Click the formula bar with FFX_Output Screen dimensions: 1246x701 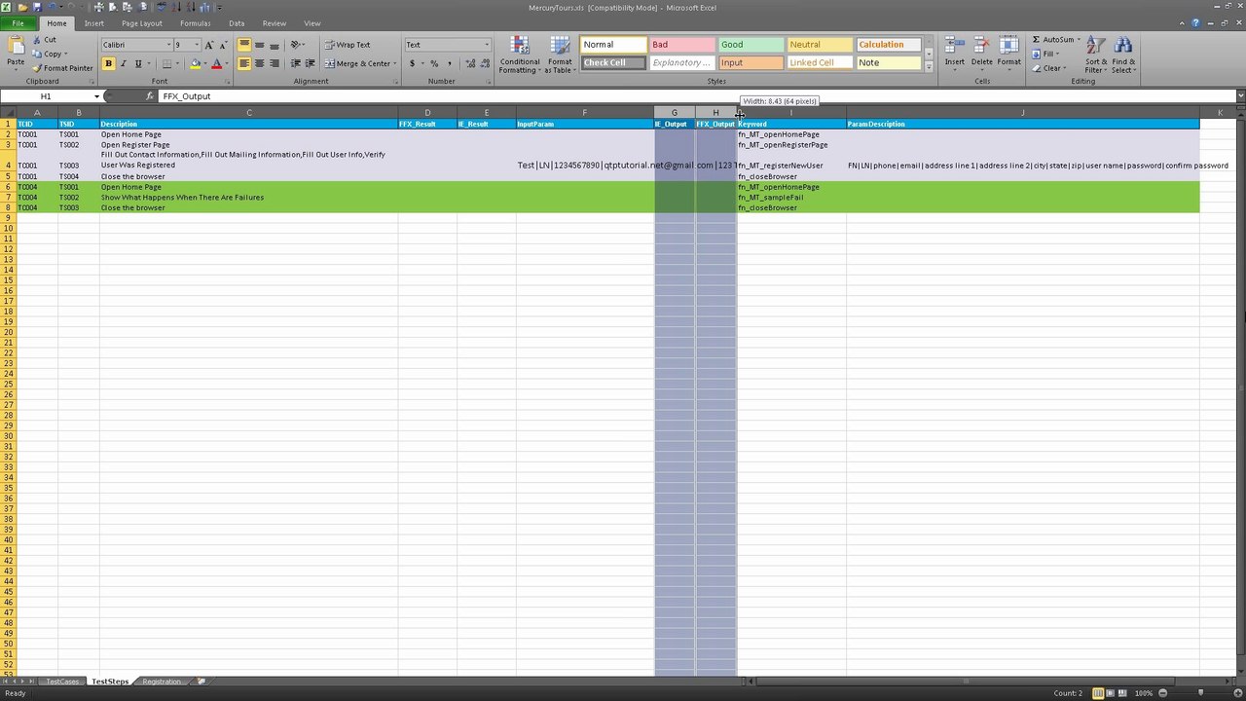coord(696,96)
